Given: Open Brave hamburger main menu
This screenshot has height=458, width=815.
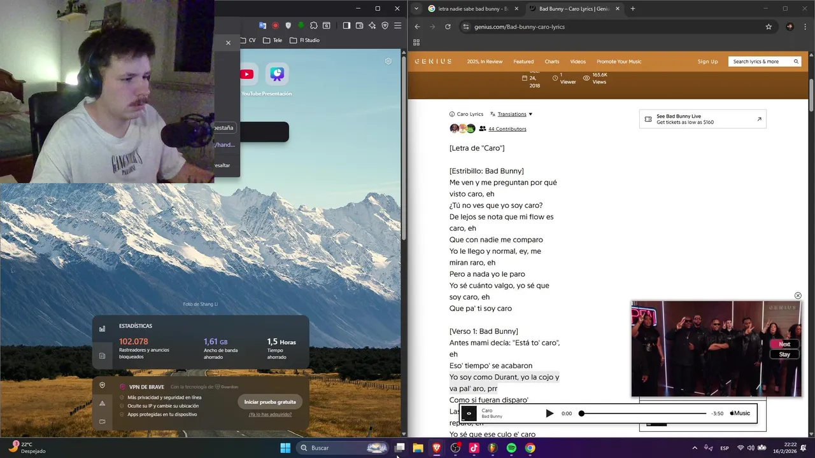Looking at the screenshot, I should point(397,25).
